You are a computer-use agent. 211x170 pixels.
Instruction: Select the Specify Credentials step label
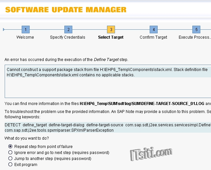tap(68, 37)
